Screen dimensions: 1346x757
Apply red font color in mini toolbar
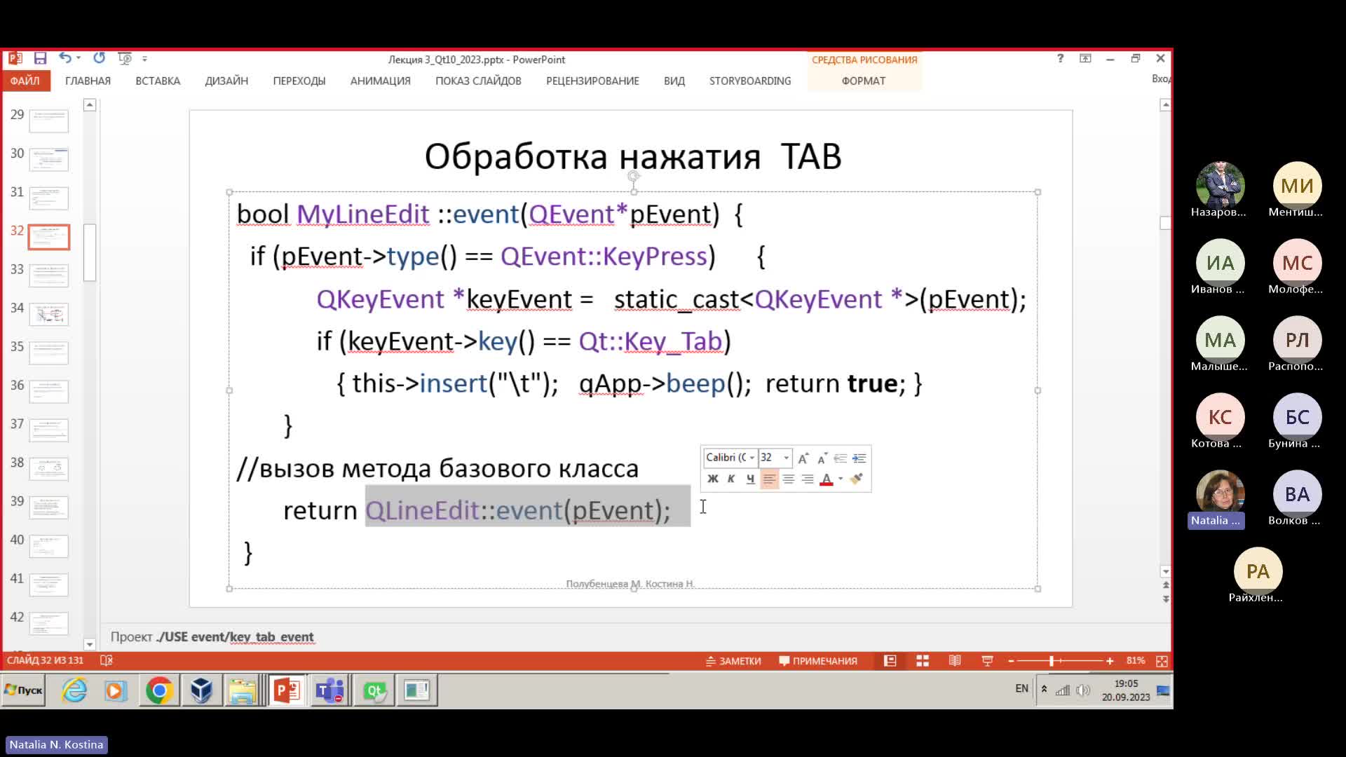(827, 479)
